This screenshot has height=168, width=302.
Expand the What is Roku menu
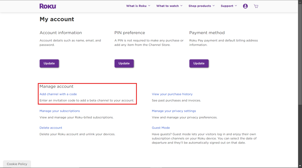tap(138, 6)
